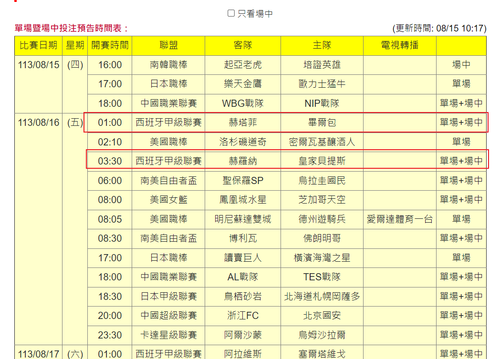Screen dimensions: 500x359
Task: Click 浙江FC team cell
Action: pos(243,316)
